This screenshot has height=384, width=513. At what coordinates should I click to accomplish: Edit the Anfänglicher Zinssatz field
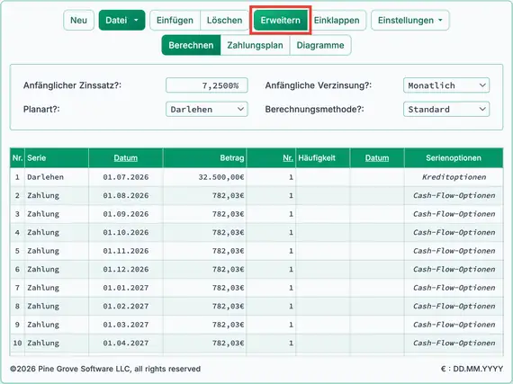pyautogui.click(x=207, y=85)
